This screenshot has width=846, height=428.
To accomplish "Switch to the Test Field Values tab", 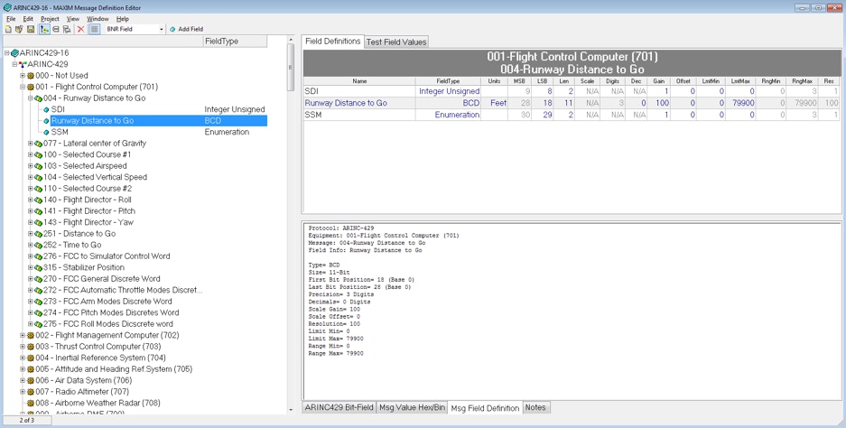I will (396, 42).
